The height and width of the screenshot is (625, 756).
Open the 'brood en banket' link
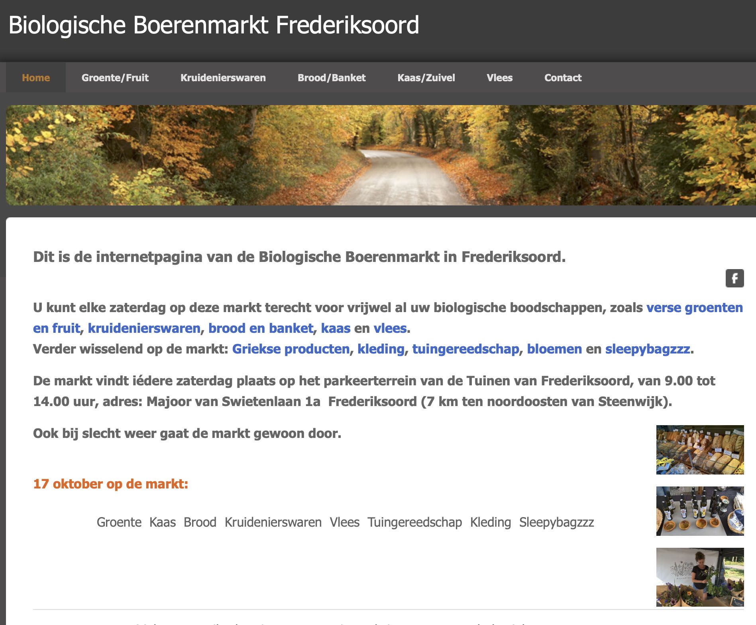pos(261,328)
